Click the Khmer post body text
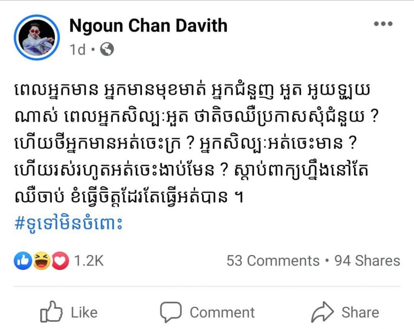Screen dimensions: 414x329 [x=197, y=144]
